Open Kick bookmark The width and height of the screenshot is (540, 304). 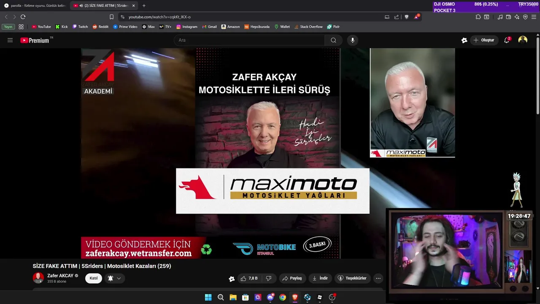62,27
